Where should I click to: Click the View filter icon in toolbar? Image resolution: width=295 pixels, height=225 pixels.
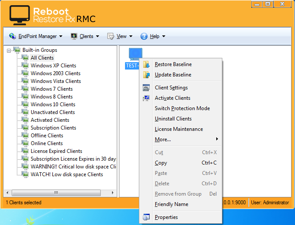111,36
